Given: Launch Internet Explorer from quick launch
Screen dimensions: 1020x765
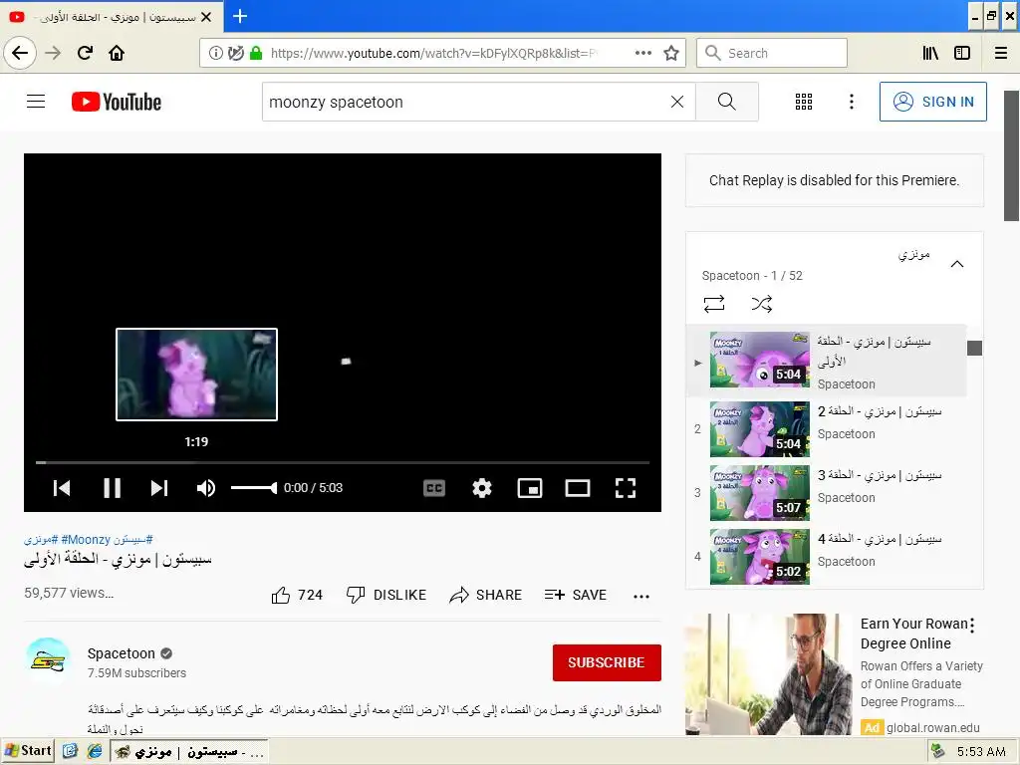Looking at the screenshot, I should [95, 751].
